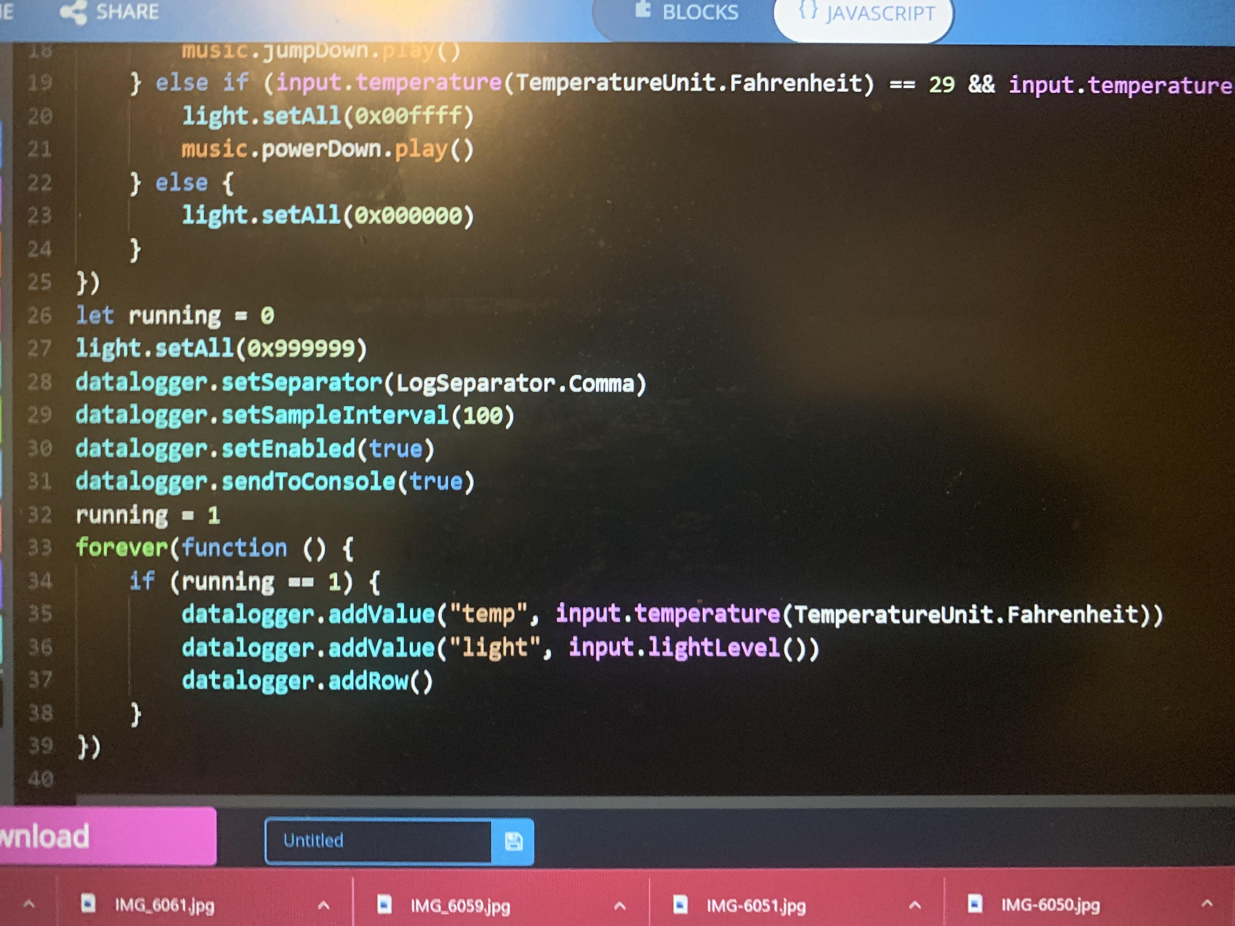Click the editor's horizontal scrollbar

pos(614,800)
